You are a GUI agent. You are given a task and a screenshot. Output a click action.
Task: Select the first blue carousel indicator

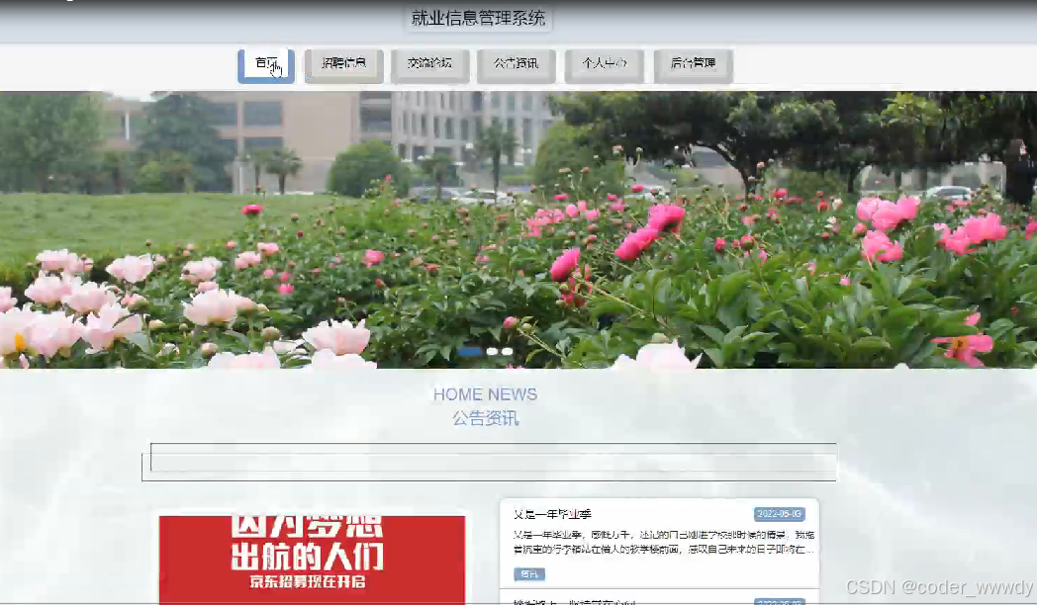pos(470,351)
